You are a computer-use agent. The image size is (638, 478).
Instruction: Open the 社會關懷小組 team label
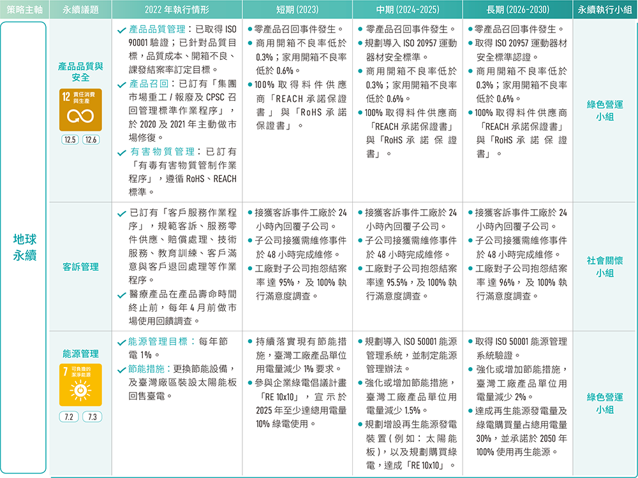(x=605, y=266)
